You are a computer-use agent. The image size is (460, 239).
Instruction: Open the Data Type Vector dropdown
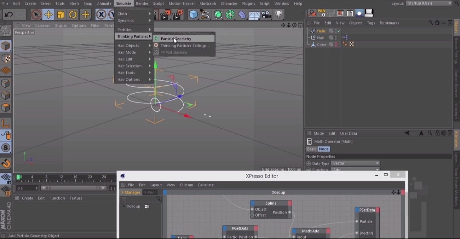click(355, 163)
